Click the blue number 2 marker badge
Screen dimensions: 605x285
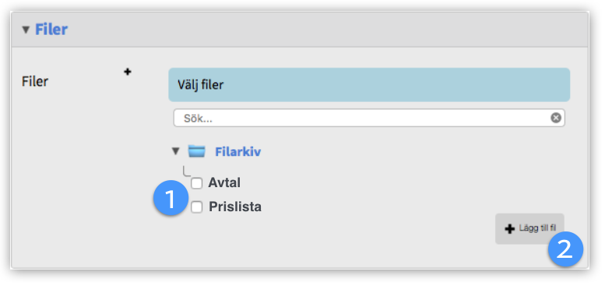(565, 249)
